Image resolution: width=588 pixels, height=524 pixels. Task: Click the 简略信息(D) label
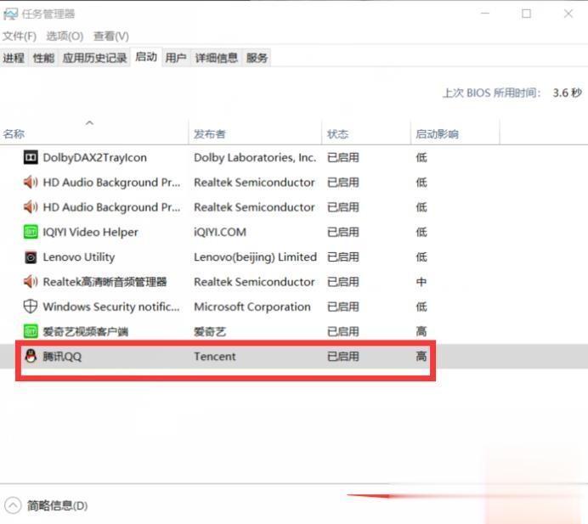click(58, 505)
